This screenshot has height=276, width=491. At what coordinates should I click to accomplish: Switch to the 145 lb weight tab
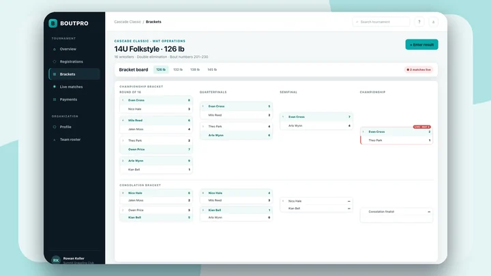212,70
